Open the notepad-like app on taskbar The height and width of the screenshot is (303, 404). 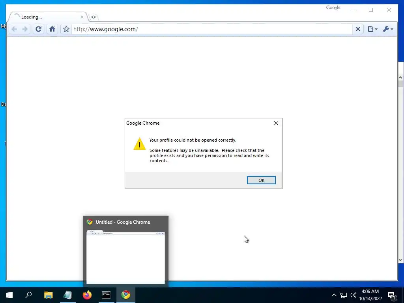click(67, 295)
